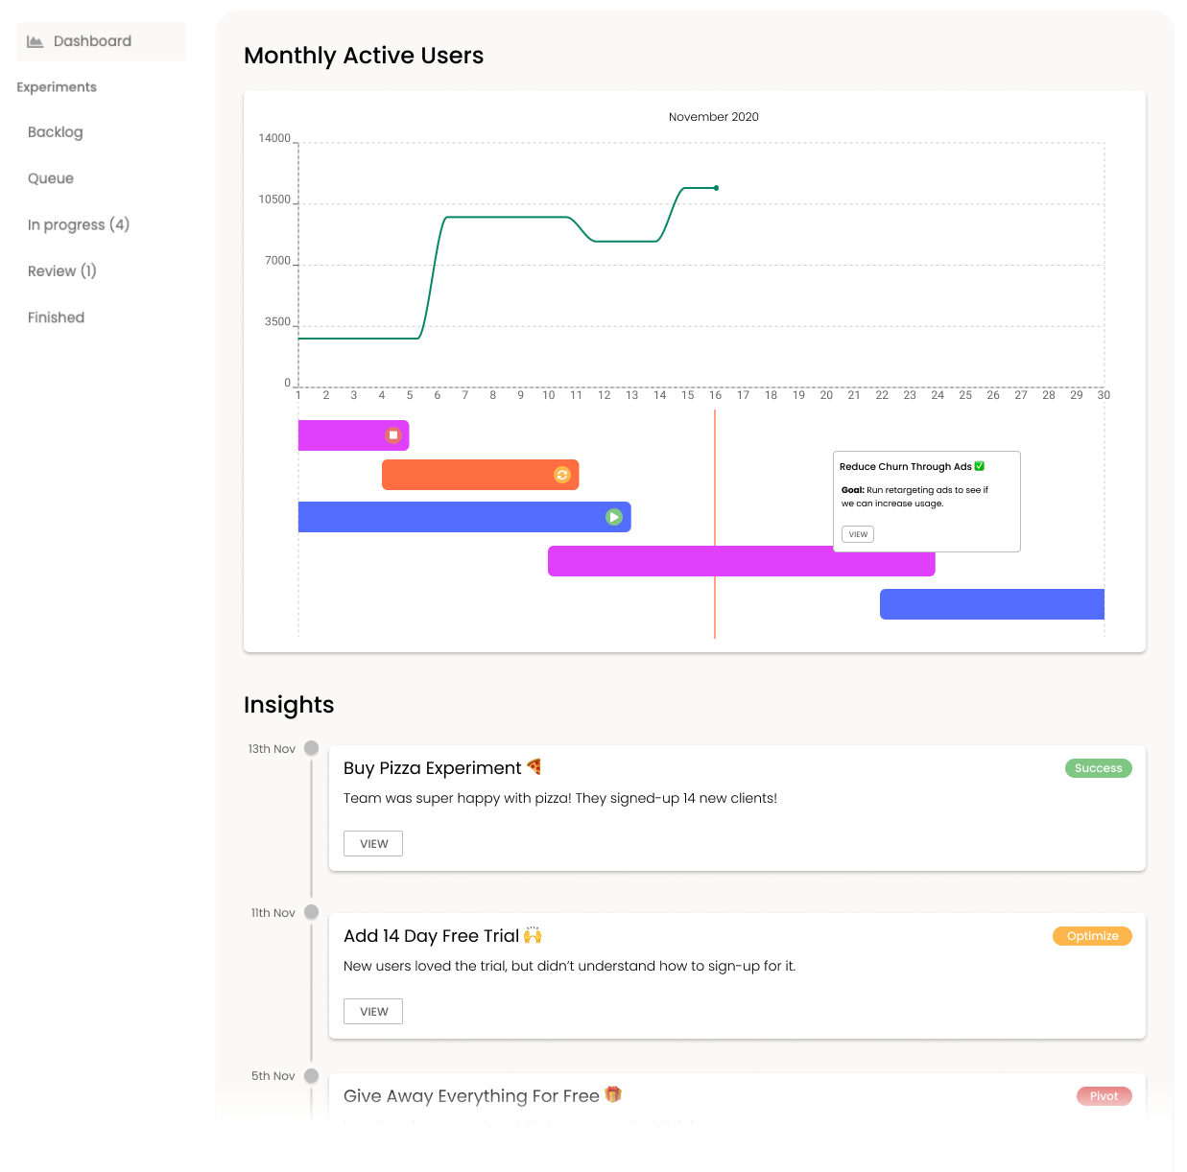Screen dimensions: 1187x1172
Task: Click VIEW on Buy Pizza Experiment card
Action: [x=373, y=844]
